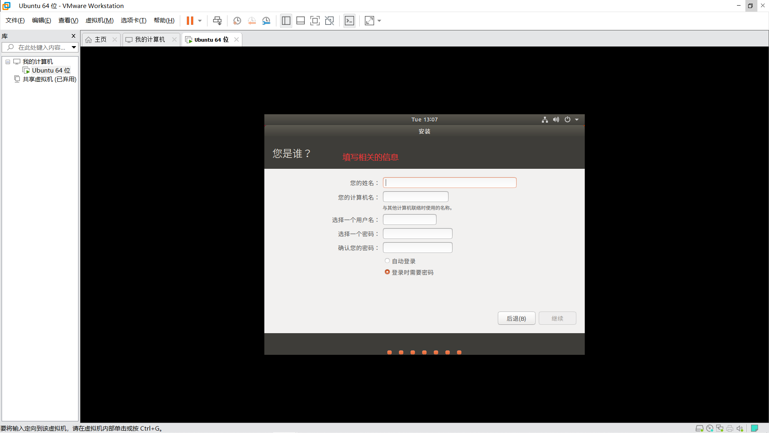
Task: Select the auto login radio option
Action: [x=387, y=261]
